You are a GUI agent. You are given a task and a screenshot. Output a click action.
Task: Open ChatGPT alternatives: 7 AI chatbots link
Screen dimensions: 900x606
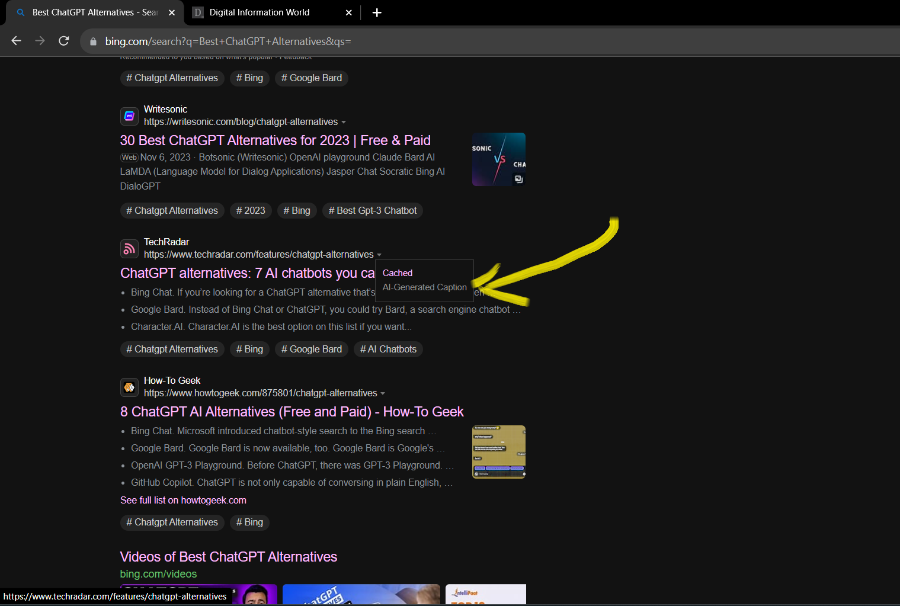pos(248,273)
